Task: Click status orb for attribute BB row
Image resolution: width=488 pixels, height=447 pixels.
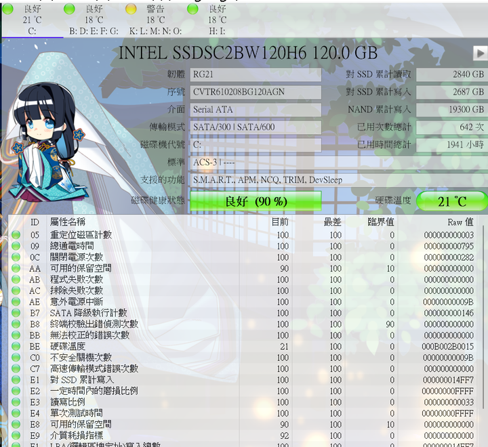Action: pyautogui.click(x=16, y=335)
